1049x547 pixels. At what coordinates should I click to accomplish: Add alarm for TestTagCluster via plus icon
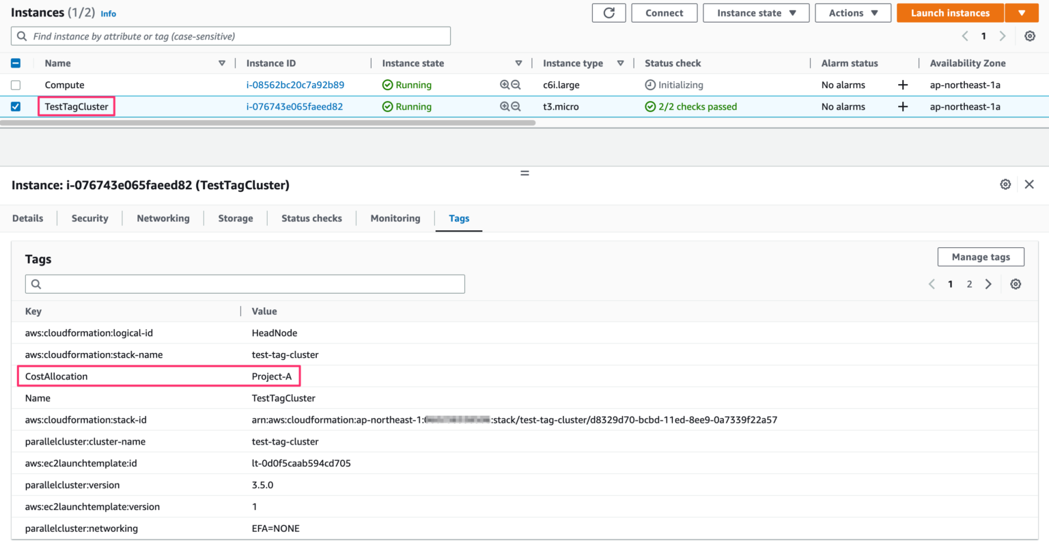point(902,107)
